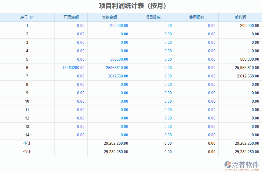The height and width of the screenshot is (174, 262).
Task: Click the 2612650.00 收款金额 link
Action: coord(118,76)
